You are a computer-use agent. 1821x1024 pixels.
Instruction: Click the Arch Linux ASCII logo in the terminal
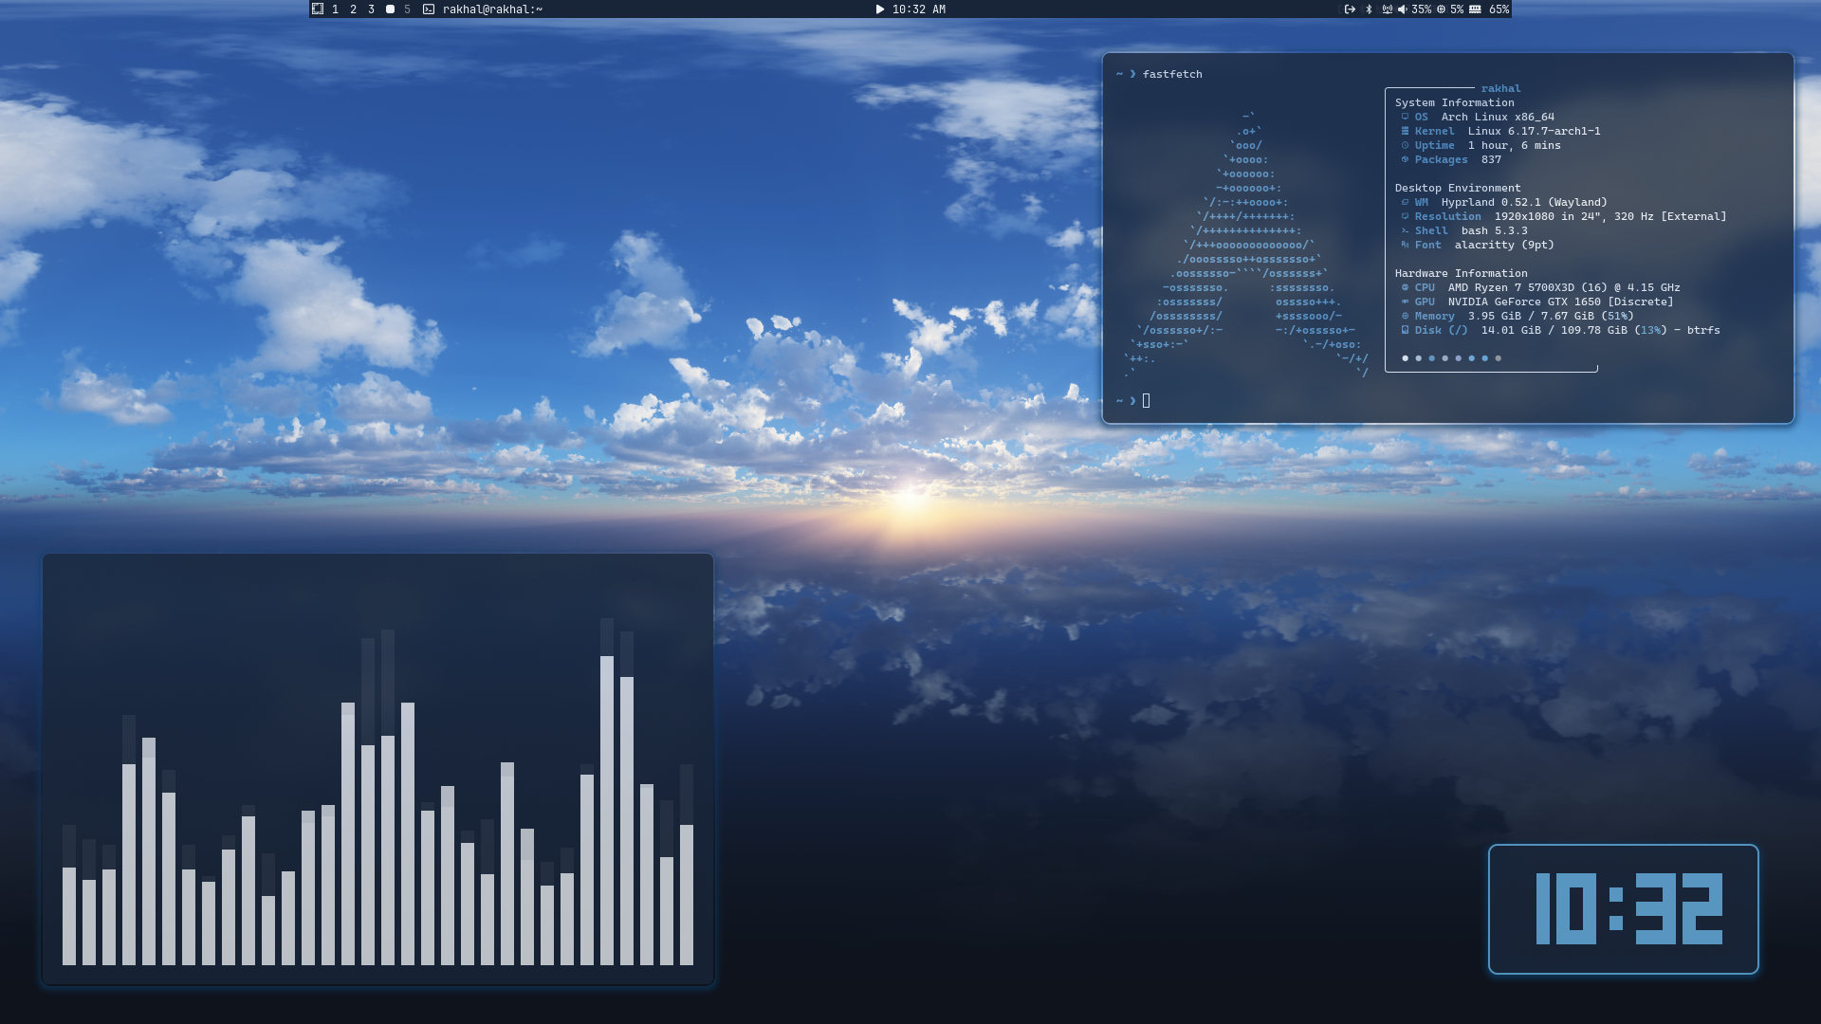[x=1246, y=245]
